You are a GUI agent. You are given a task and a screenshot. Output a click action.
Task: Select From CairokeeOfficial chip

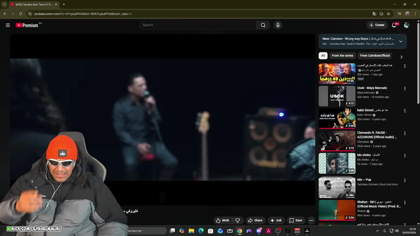[x=375, y=56]
